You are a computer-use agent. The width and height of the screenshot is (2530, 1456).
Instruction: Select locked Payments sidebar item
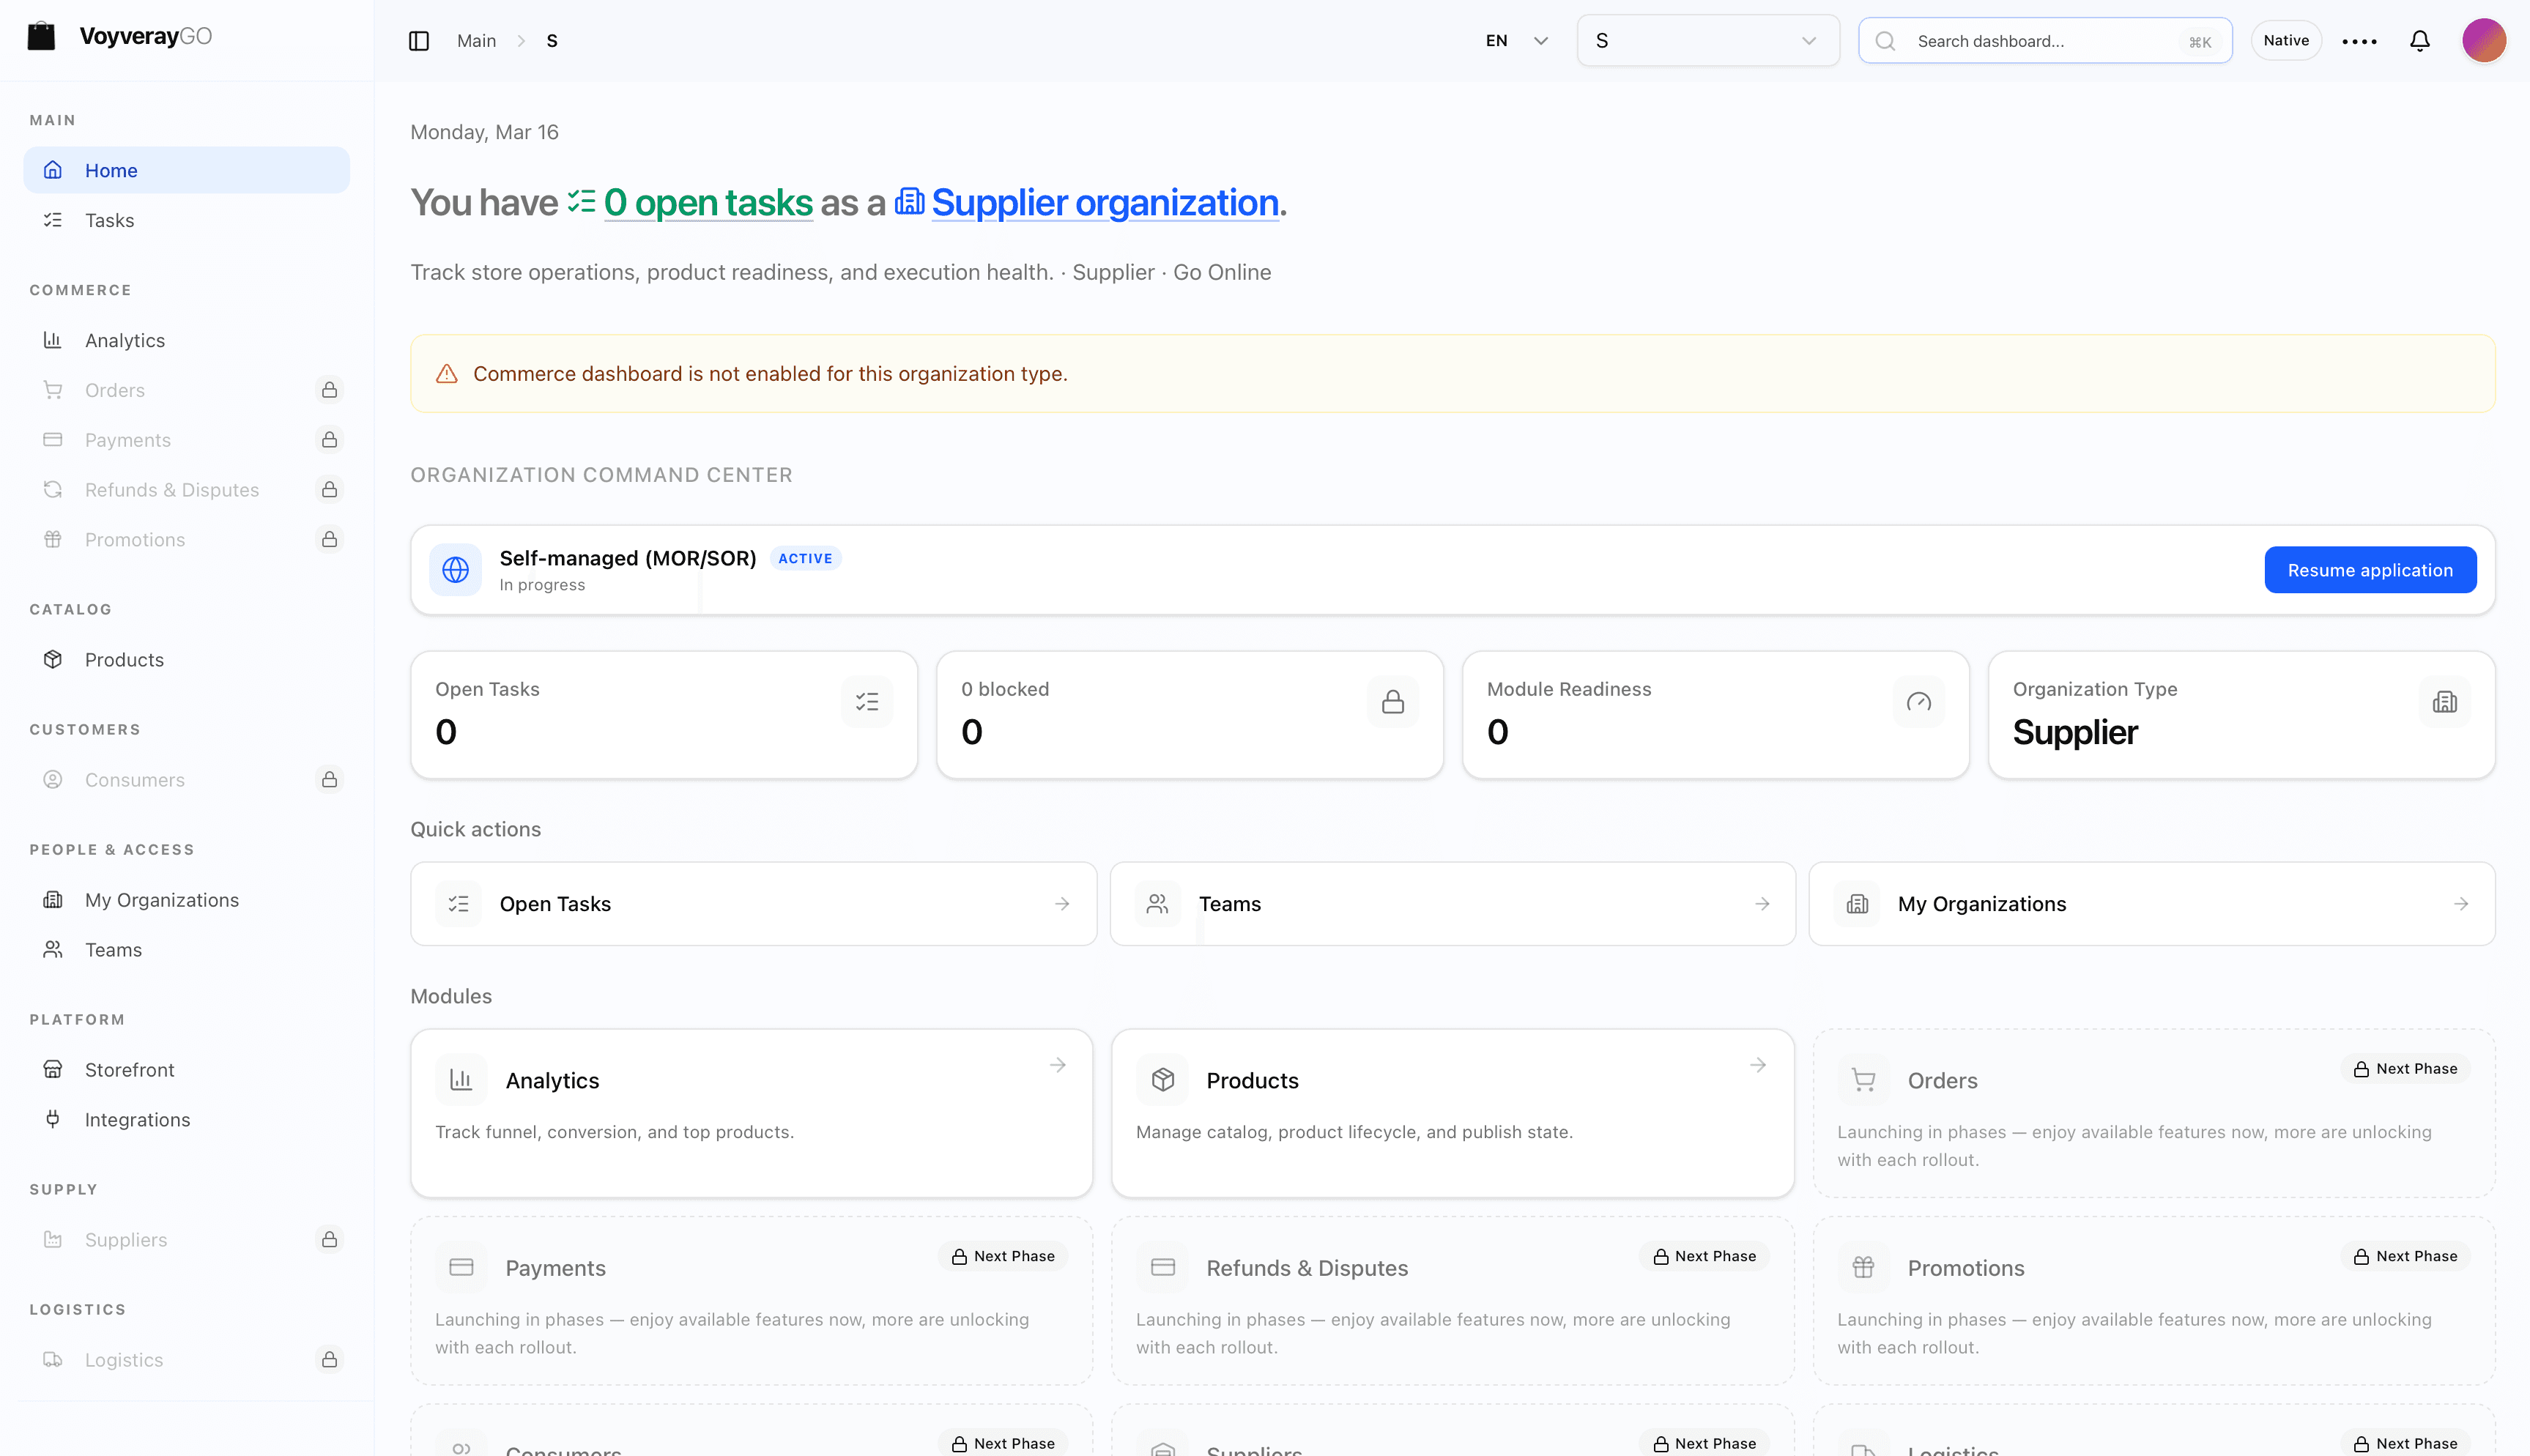[x=187, y=440]
